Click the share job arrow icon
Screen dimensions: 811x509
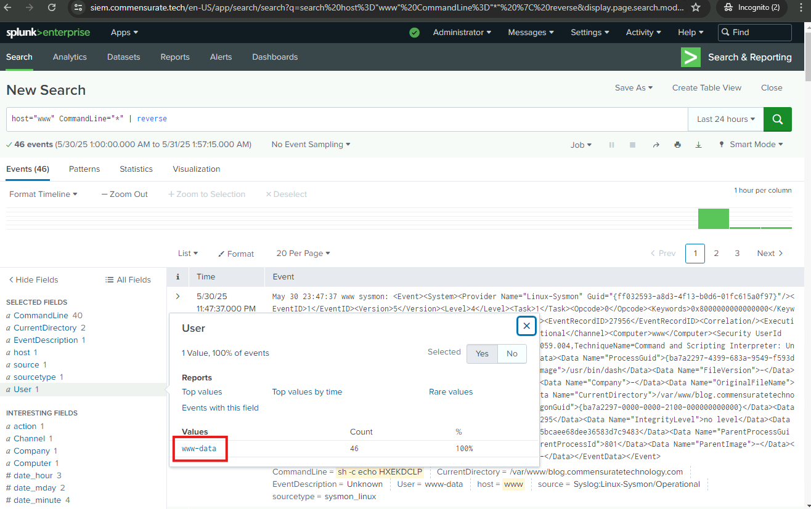[656, 145]
